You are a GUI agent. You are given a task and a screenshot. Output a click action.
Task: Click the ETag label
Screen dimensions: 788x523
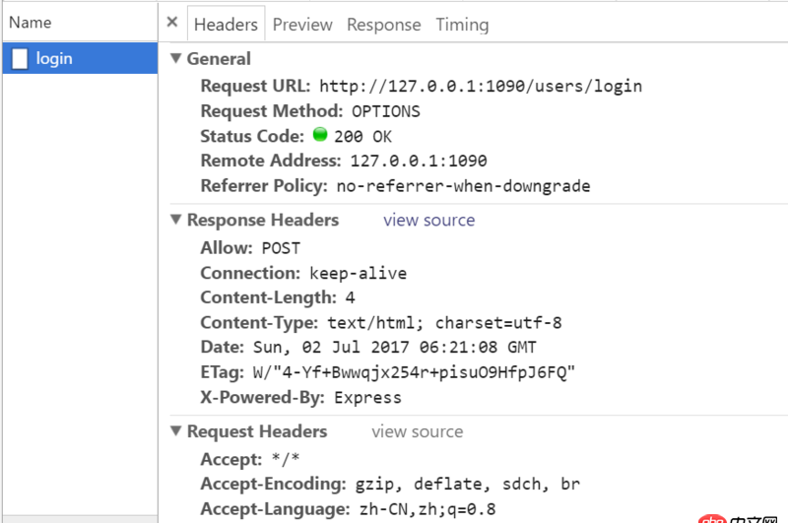(x=223, y=372)
